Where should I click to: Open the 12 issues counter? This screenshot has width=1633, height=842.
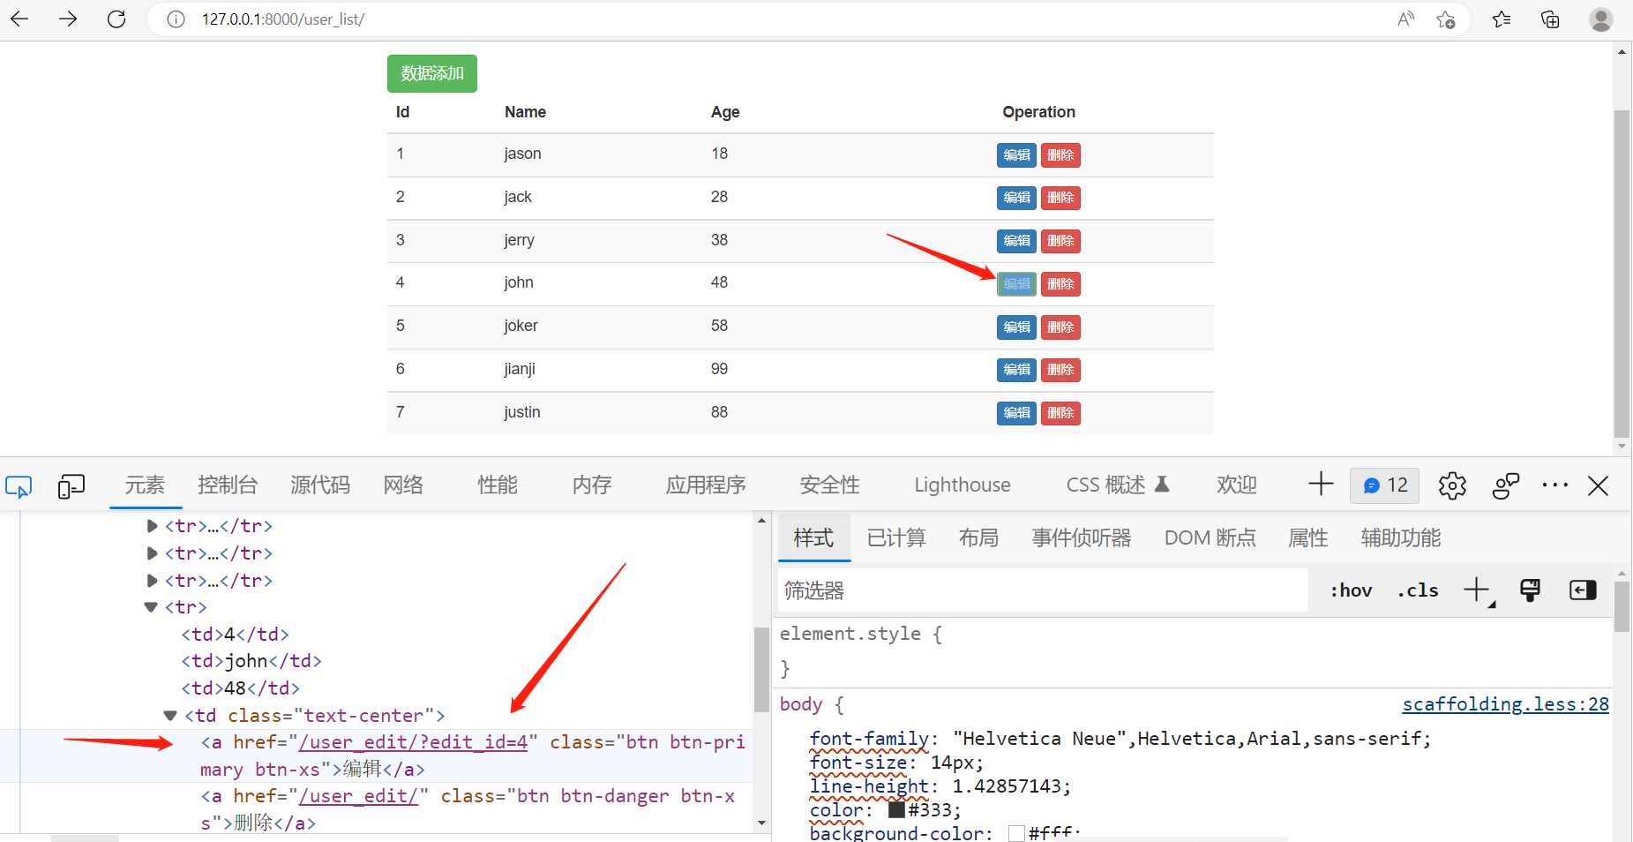coord(1385,485)
